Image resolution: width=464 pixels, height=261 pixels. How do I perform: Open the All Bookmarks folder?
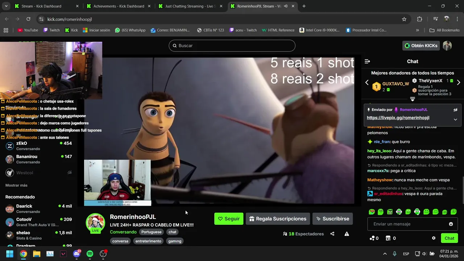(444, 30)
